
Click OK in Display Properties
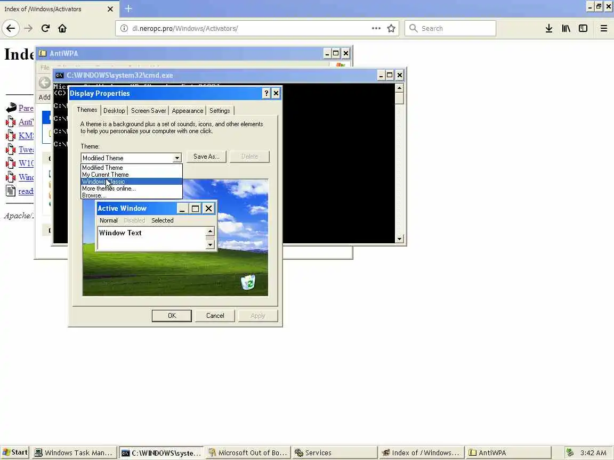coord(172,316)
